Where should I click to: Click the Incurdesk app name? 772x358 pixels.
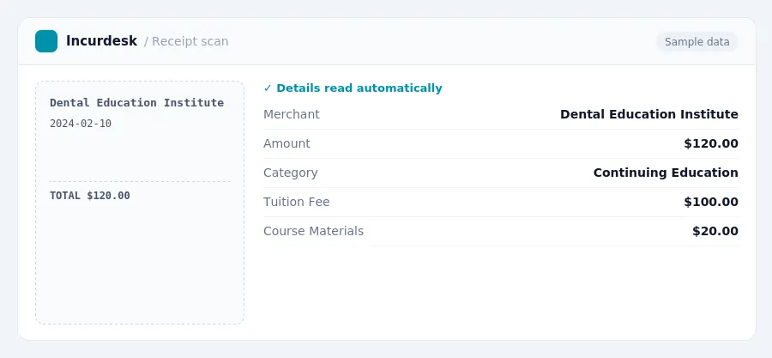click(101, 41)
